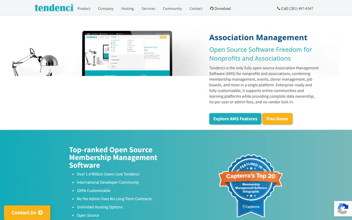The height and width of the screenshot is (220, 352).
Task: Click the Contact Us text in the floating button
Action: [x=24, y=213]
